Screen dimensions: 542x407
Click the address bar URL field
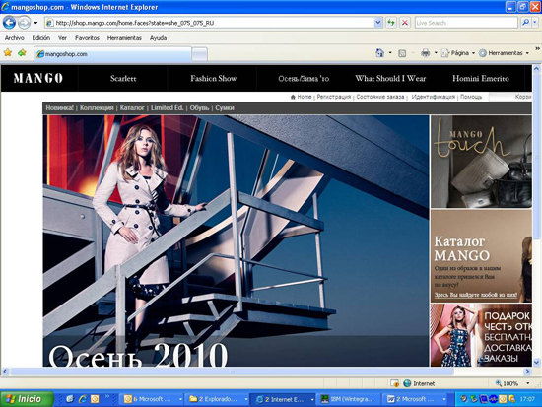click(210, 23)
